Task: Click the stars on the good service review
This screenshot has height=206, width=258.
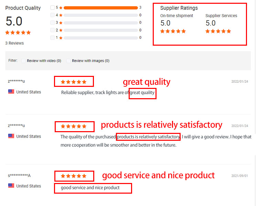Action: 74,176
